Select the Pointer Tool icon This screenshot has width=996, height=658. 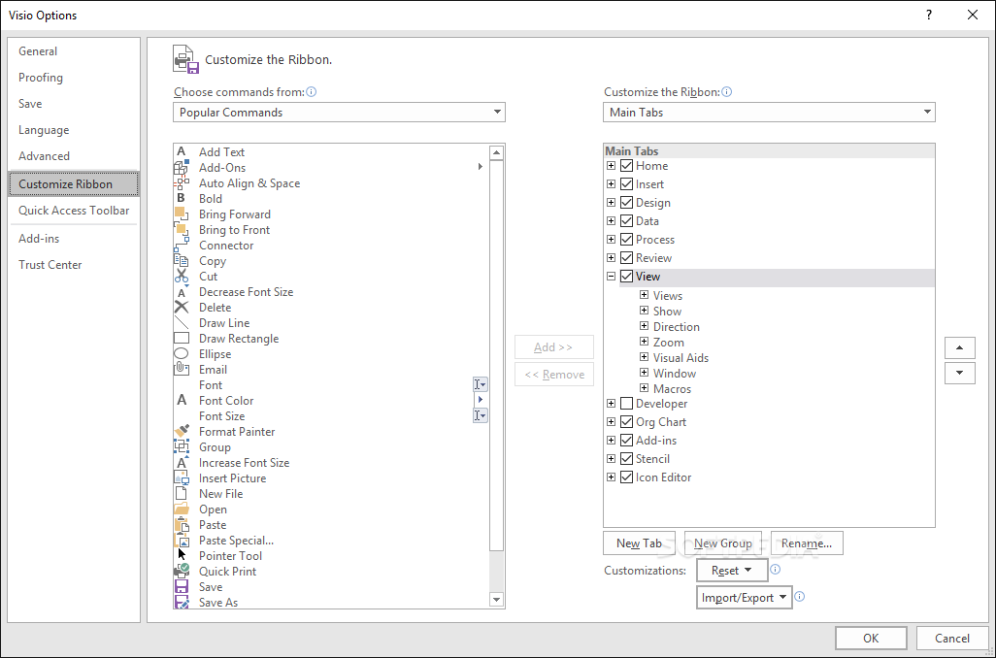(x=182, y=556)
